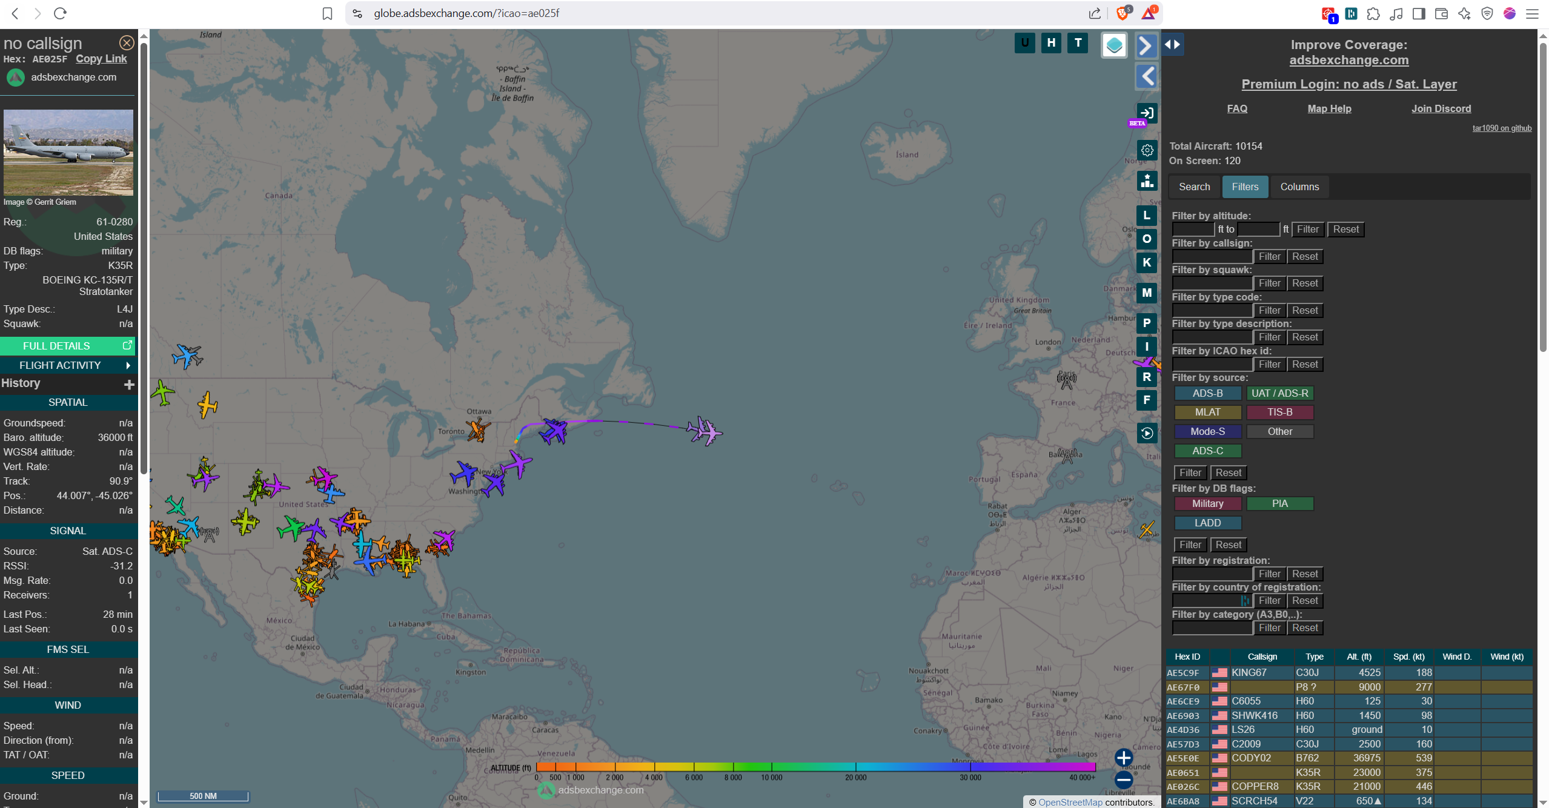This screenshot has width=1549, height=808.
Task: Click the H map toggle button
Action: [x=1051, y=42]
